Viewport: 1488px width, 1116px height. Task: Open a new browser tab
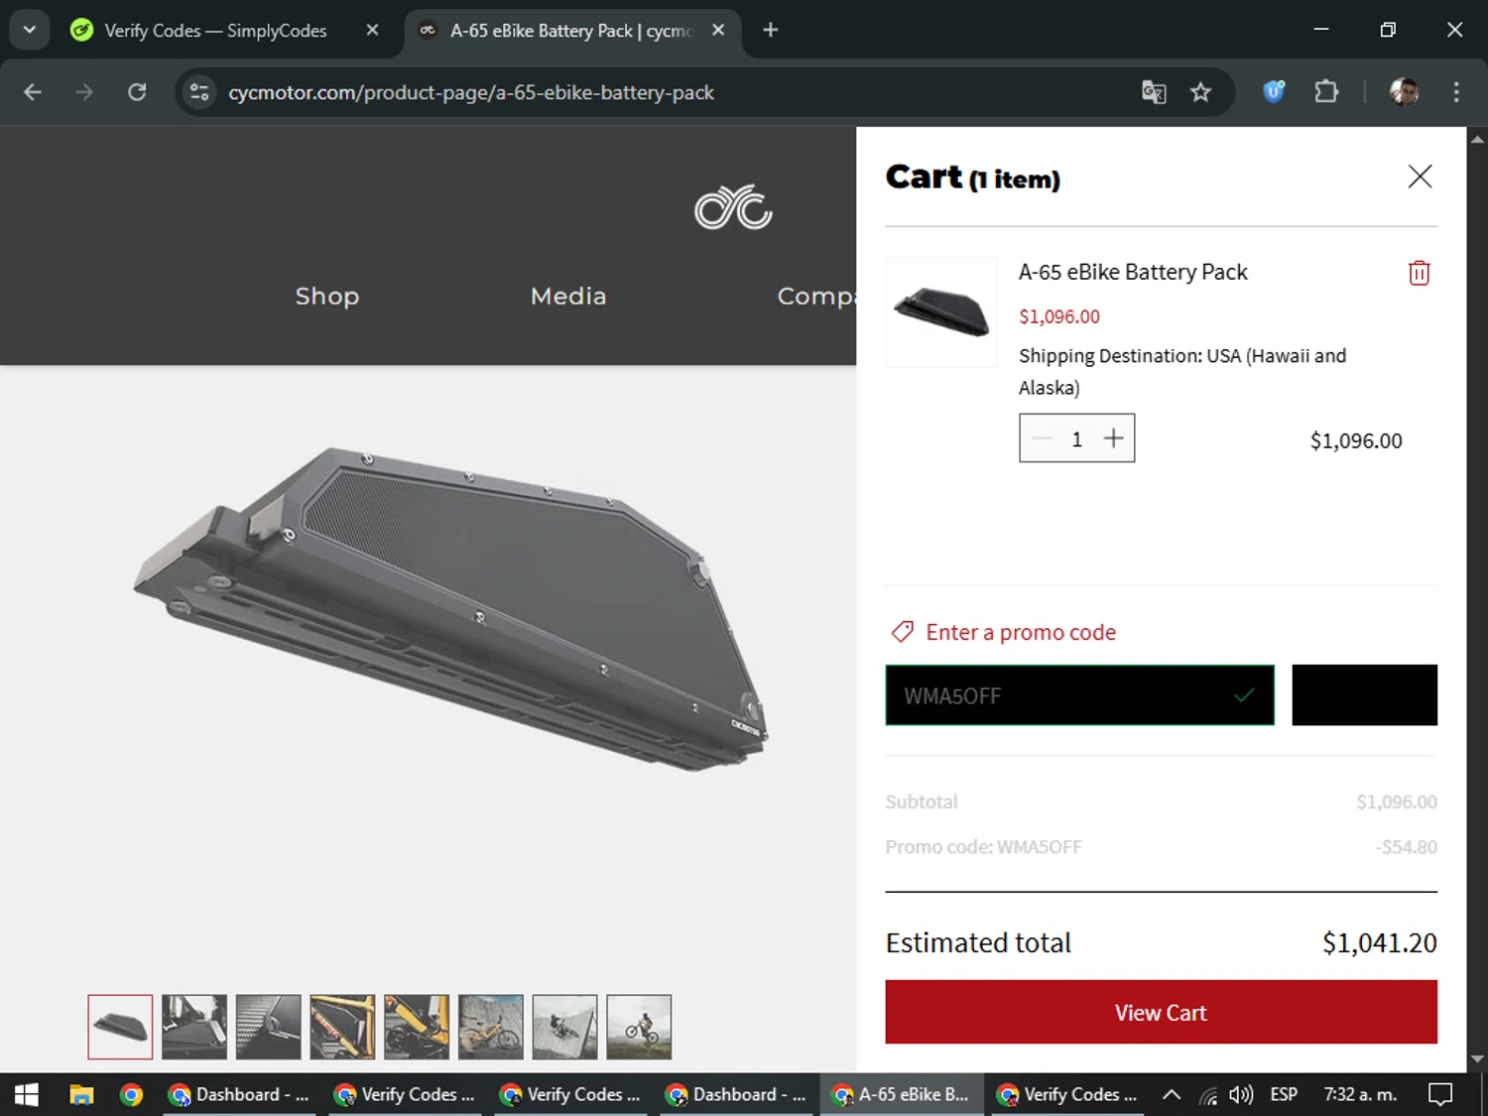770,30
